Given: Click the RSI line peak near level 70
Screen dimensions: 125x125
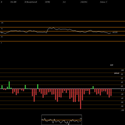Looking at the screenshot, I should (53, 27).
